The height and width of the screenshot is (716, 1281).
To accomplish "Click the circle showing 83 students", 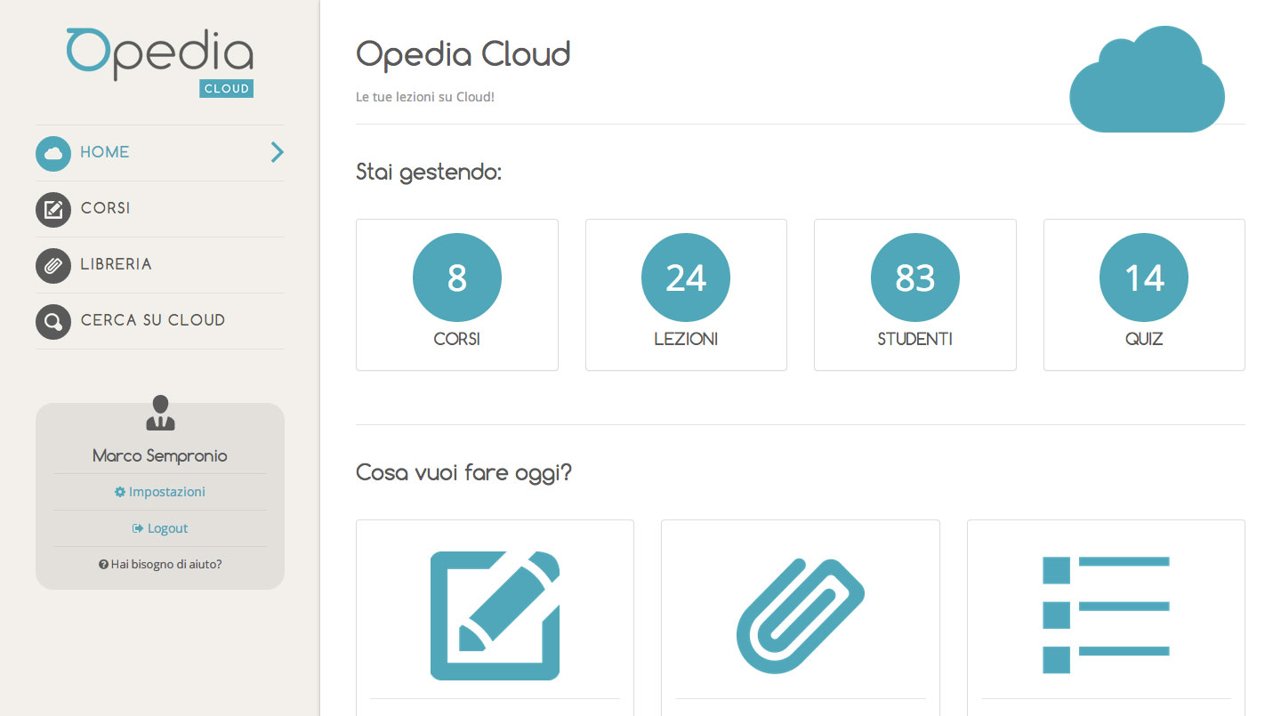I will (915, 278).
